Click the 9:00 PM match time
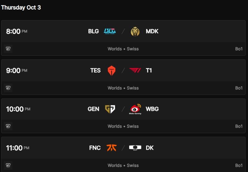Screen dimensions: 248x172 click(x=17, y=70)
